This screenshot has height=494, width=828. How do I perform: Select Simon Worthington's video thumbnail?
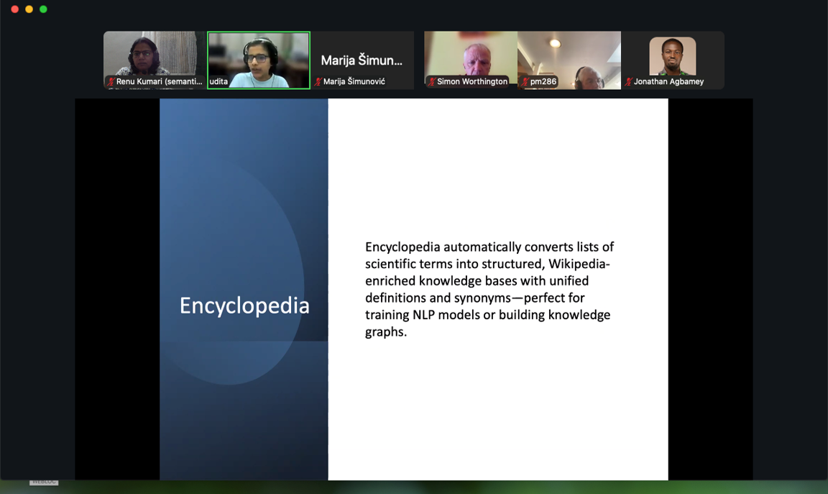pyautogui.click(x=471, y=60)
